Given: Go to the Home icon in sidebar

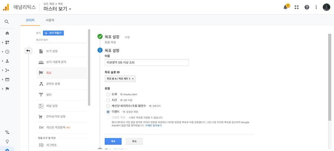Looking at the screenshot, I should click(x=7, y=33).
